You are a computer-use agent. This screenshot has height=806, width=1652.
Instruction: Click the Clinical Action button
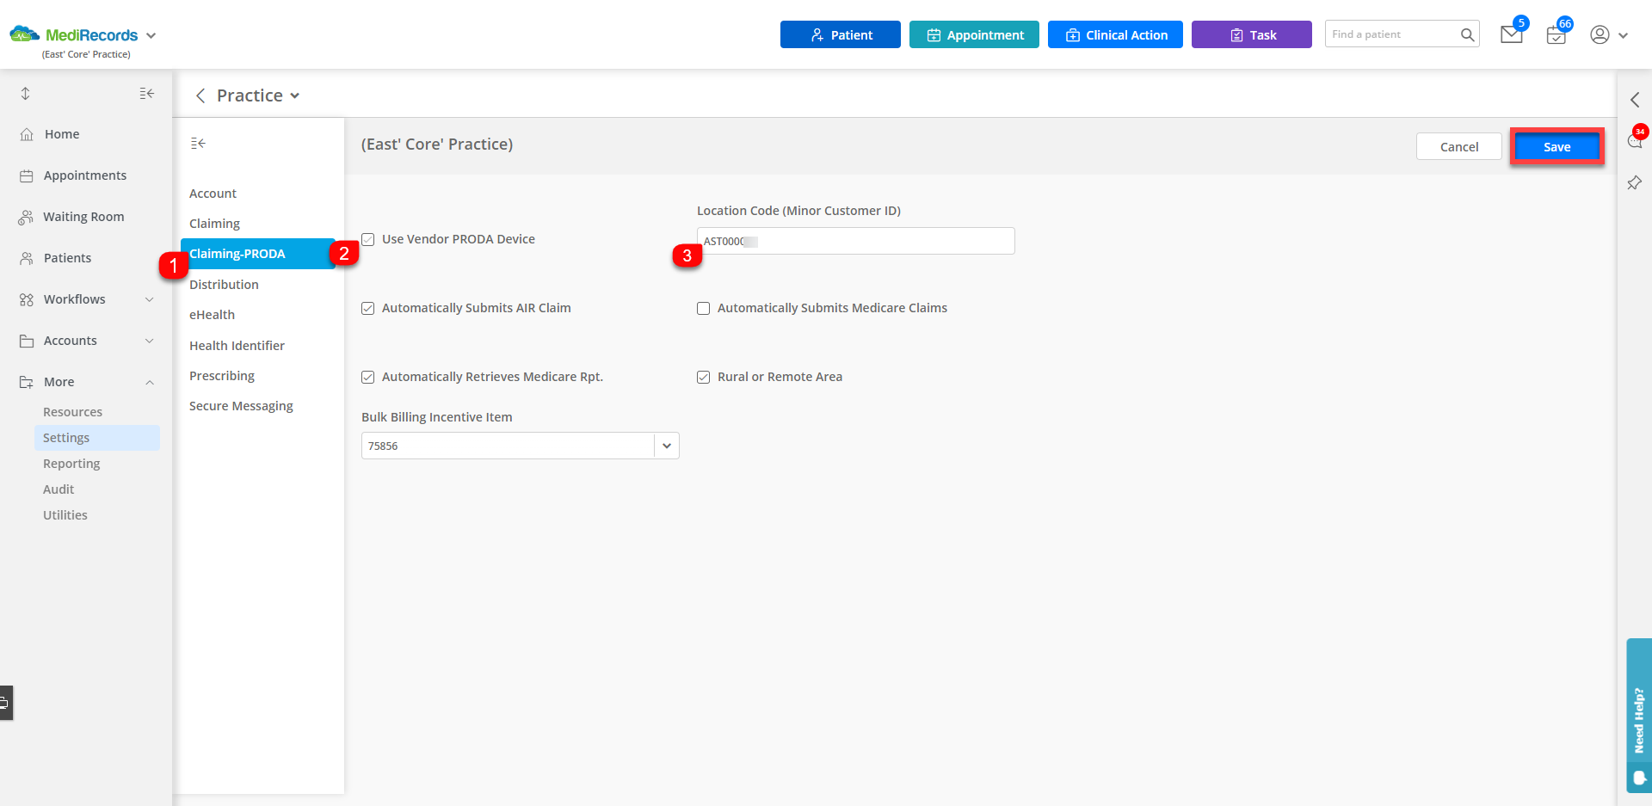pos(1115,34)
